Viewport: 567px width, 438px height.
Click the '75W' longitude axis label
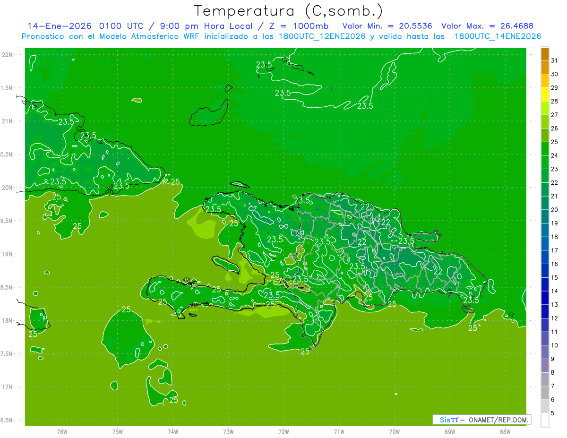[118, 431]
